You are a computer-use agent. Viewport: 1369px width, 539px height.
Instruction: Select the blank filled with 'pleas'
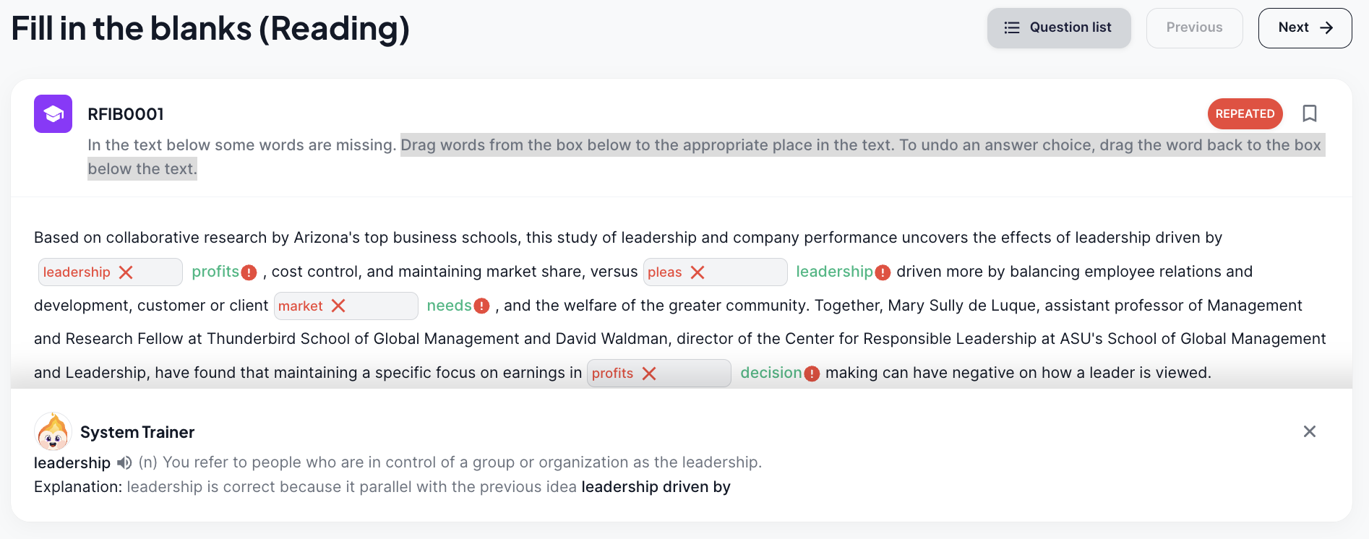pyautogui.click(x=715, y=272)
